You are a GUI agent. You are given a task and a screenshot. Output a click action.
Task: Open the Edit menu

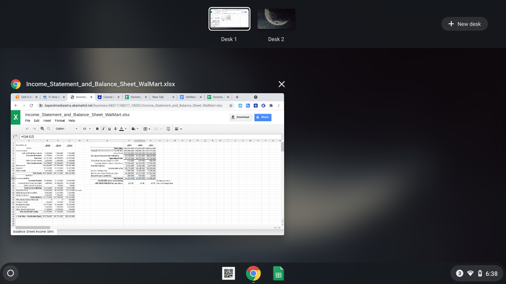tap(37, 121)
